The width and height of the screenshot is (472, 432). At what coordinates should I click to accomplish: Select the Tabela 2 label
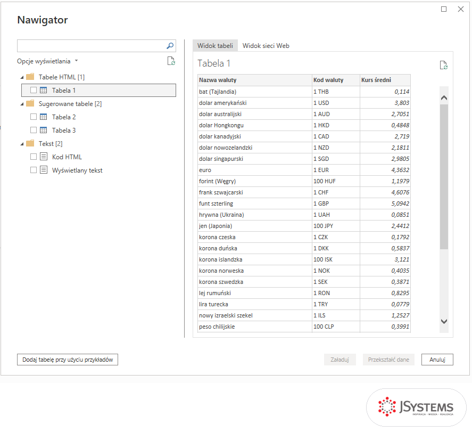coord(64,117)
